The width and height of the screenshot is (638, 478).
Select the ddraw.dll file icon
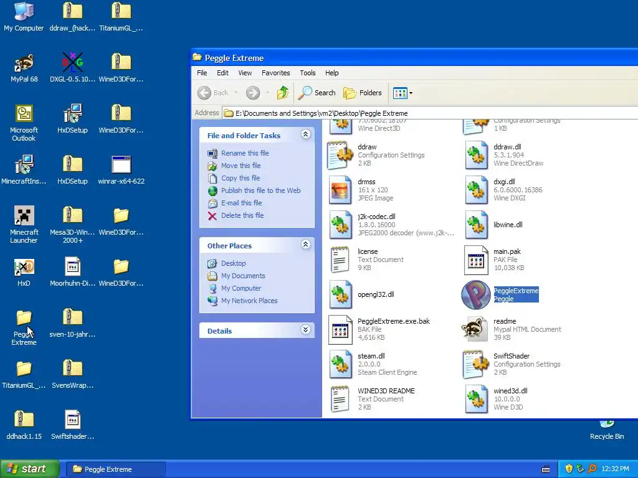coord(476,155)
